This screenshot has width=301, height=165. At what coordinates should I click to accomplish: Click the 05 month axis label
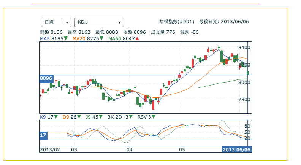click(182, 150)
